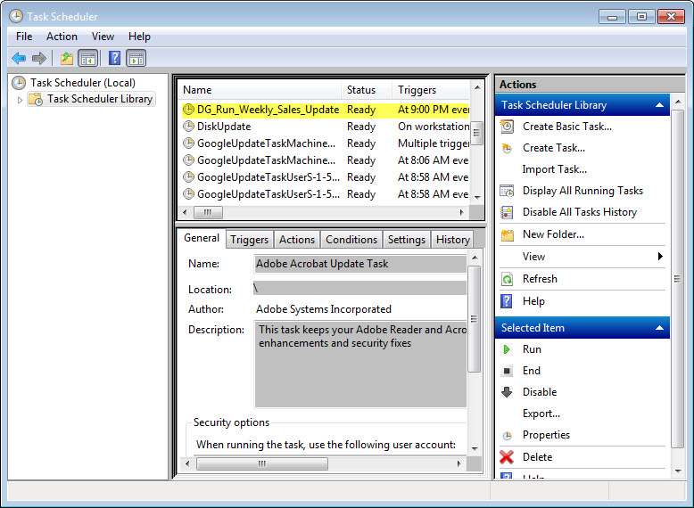The height and width of the screenshot is (508, 694).
Task: Click the Create Task icon
Action: click(508, 148)
